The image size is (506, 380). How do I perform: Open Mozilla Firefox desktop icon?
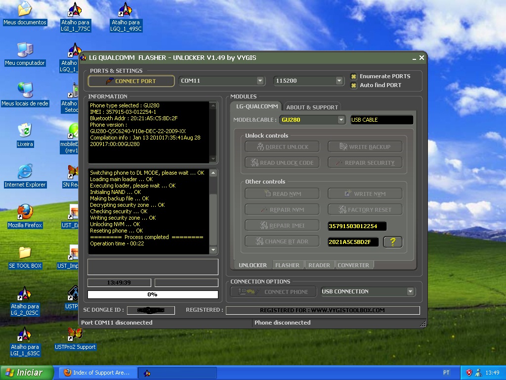[x=25, y=213]
